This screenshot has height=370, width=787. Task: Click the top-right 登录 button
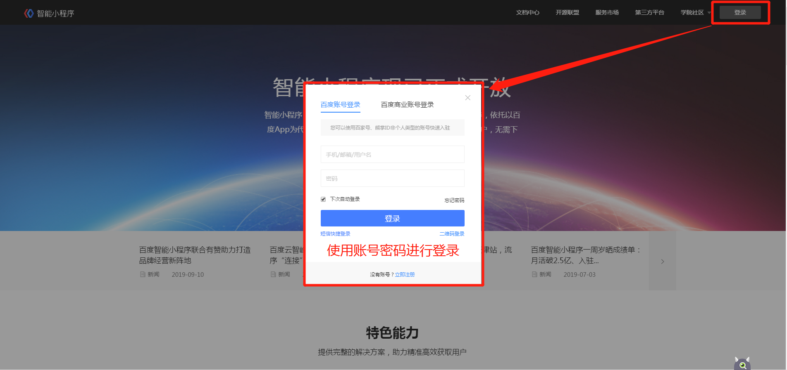740,12
